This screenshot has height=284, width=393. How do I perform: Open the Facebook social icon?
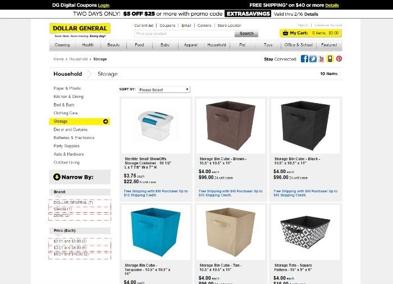304,59
